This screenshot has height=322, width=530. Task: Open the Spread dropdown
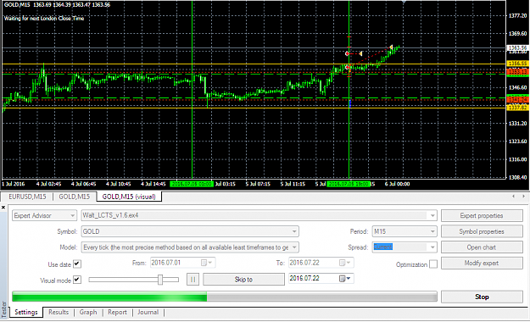(432, 247)
